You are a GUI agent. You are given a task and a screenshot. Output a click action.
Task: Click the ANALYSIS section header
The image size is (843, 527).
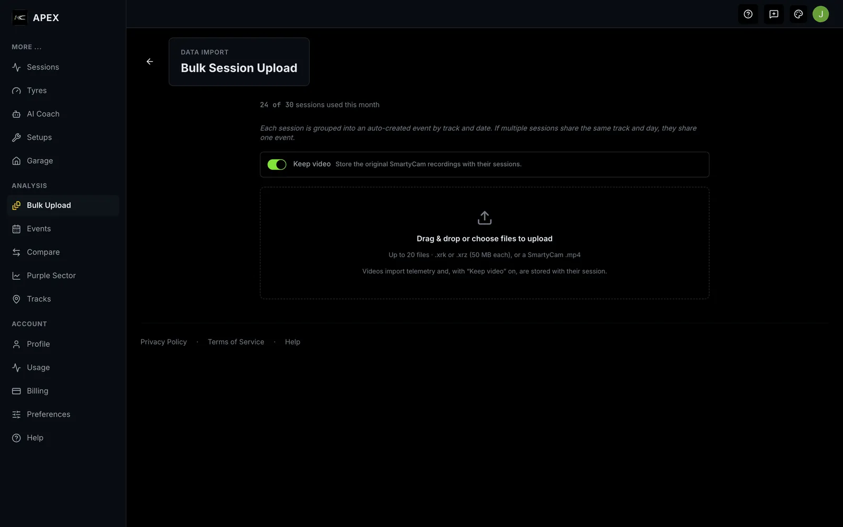pos(30,186)
